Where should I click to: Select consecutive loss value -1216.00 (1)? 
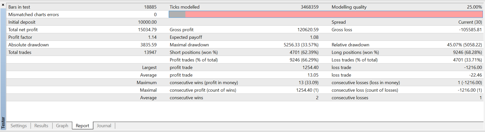pyautogui.click(x=470, y=90)
